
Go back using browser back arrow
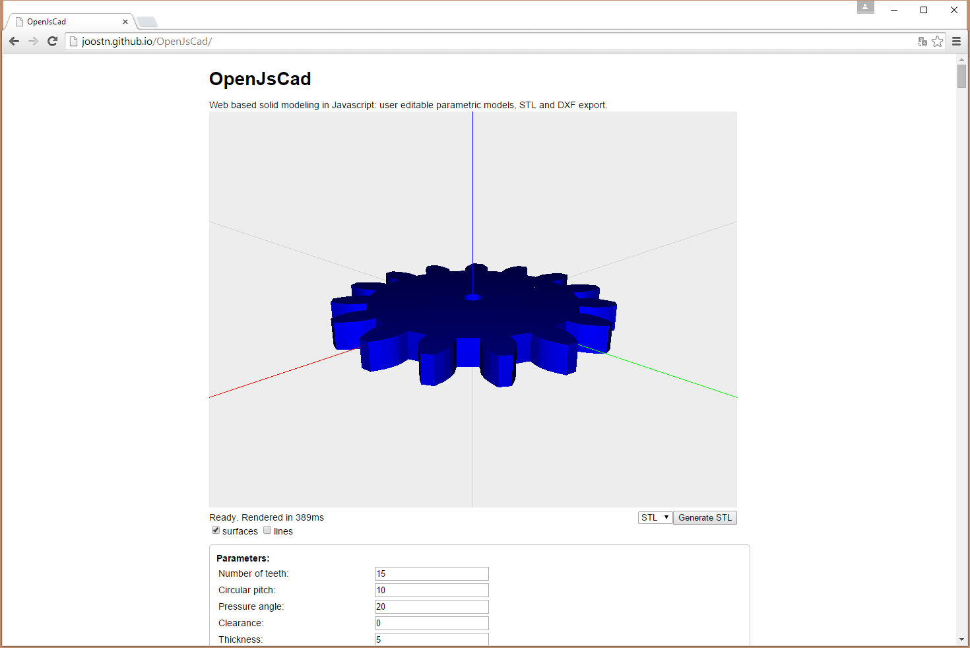pos(14,41)
